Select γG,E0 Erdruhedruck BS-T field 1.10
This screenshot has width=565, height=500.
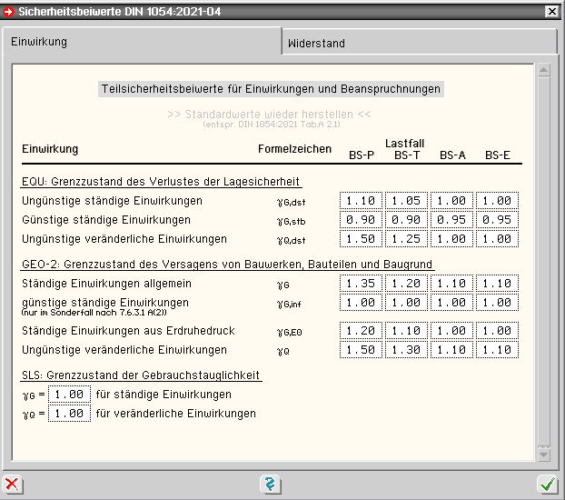click(406, 331)
